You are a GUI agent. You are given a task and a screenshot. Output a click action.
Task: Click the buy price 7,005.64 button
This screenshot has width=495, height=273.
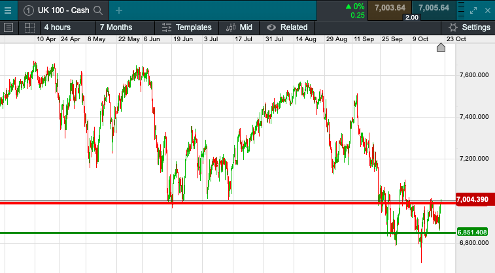coord(434,8)
